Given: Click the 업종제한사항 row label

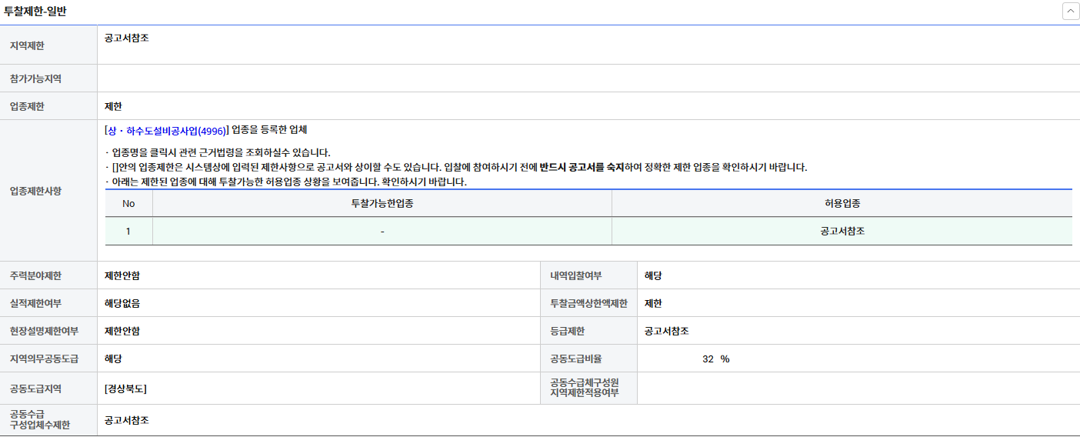Looking at the screenshot, I should coord(35,191).
